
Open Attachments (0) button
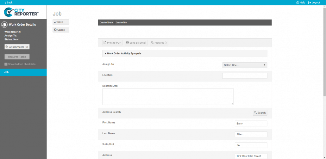[x=17, y=47]
